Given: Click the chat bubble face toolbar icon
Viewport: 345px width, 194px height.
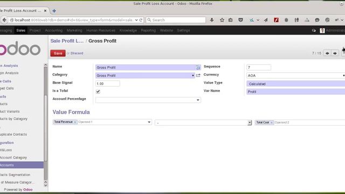Looking at the screenshot, I should 317,20.
